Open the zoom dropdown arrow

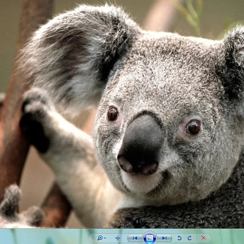[105, 238]
